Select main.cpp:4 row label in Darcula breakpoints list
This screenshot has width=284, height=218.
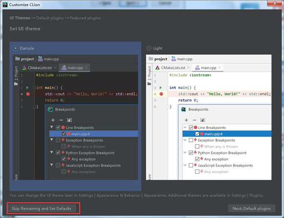[x=80, y=134]
